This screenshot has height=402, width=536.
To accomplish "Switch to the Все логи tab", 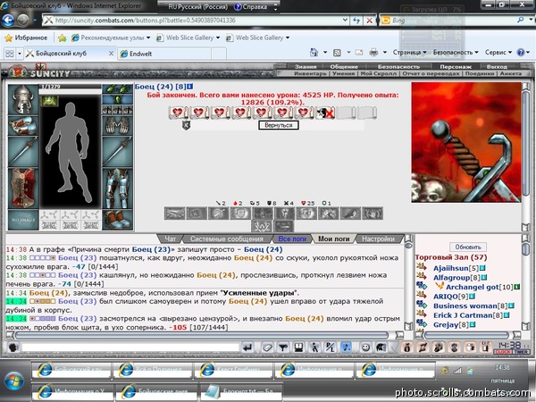I will (292, 239).
